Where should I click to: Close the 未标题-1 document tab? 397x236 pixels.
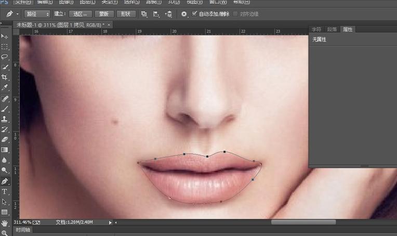108,24
